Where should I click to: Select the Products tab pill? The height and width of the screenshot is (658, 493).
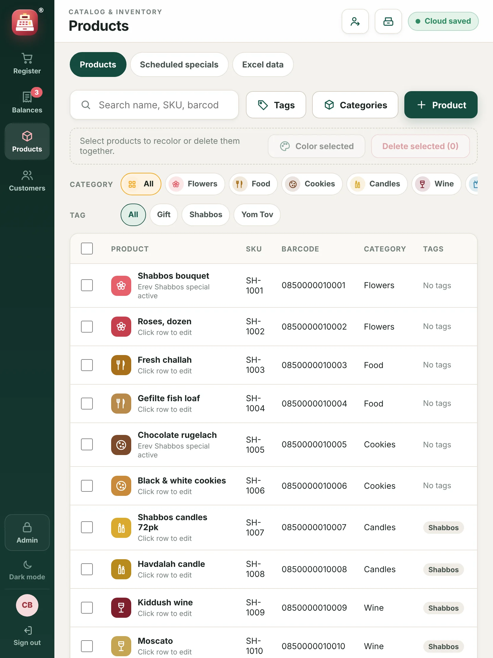(98, 64)
